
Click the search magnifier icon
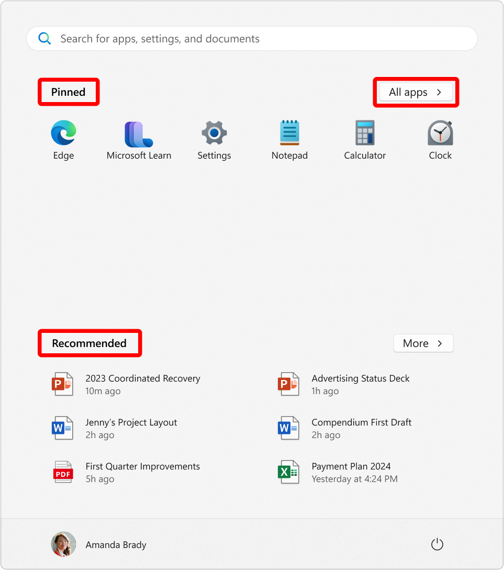coord(44,38)
